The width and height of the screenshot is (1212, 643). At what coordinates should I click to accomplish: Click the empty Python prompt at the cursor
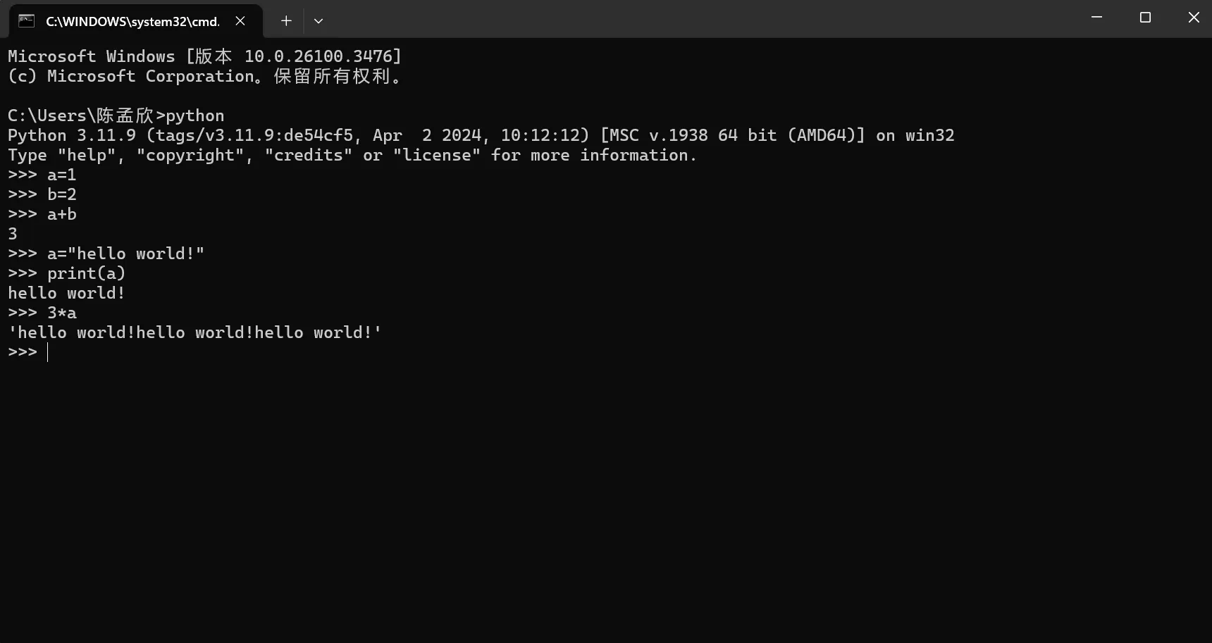coord(48,352)
